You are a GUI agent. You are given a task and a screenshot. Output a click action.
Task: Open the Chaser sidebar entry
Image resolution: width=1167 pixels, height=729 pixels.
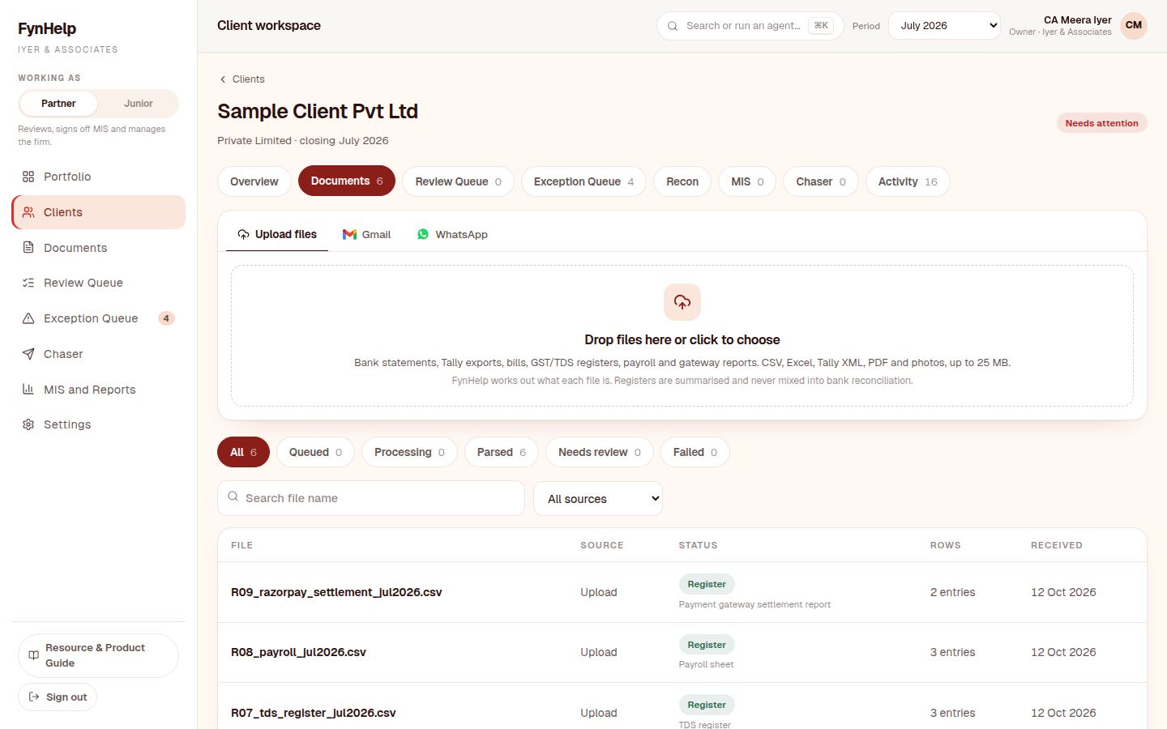click(x=98, y=354)
